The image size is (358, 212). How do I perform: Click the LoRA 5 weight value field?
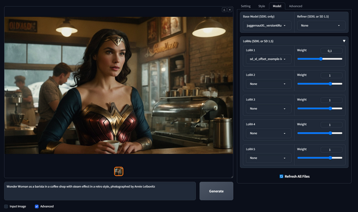click(331, 150)
